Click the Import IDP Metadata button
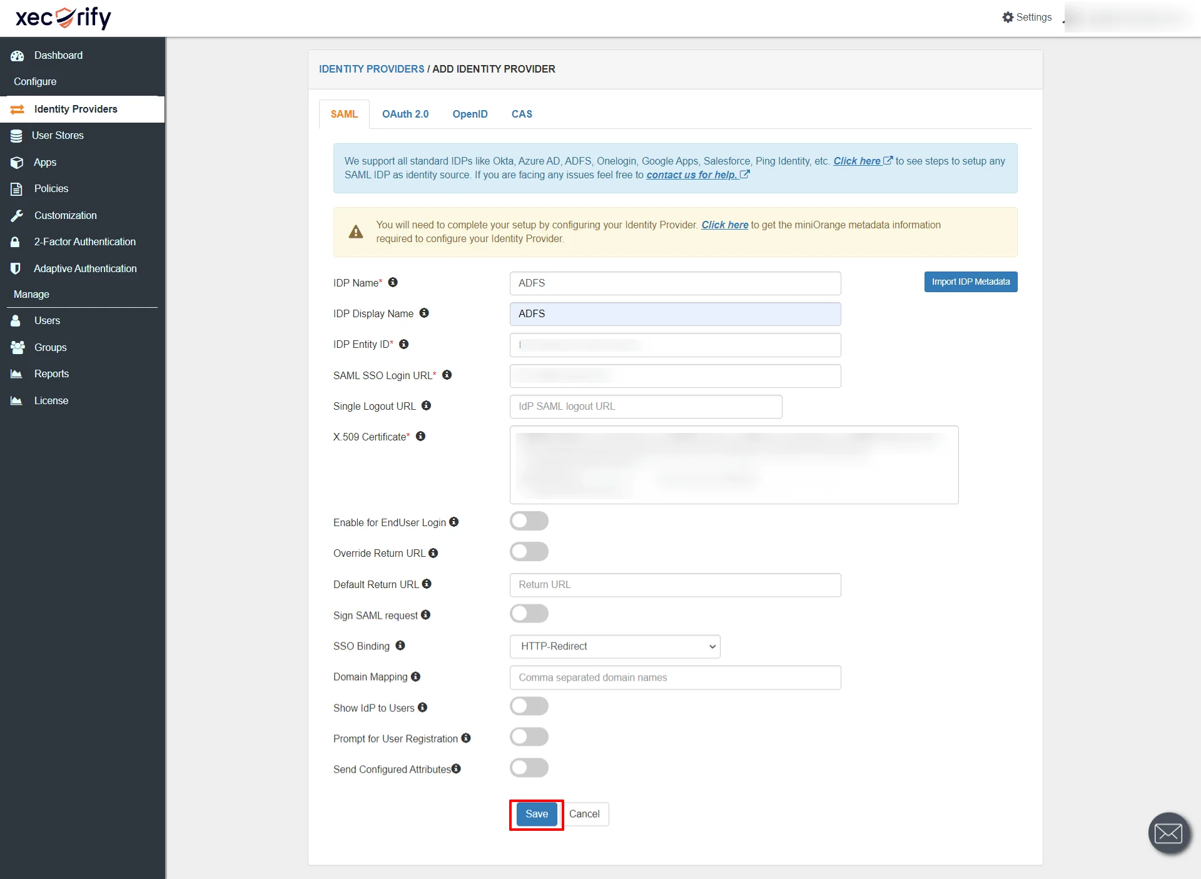1201x879 pixels. 971,282
